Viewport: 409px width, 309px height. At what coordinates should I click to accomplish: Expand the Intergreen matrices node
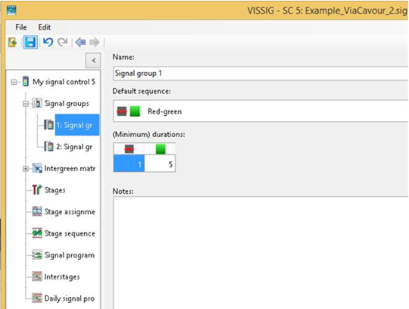[26, 169]
